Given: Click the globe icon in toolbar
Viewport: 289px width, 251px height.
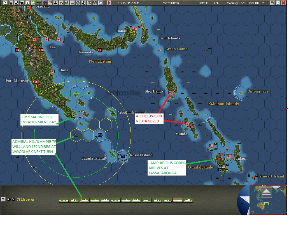Looking at the screenshot, I should [x=78, y=3].
